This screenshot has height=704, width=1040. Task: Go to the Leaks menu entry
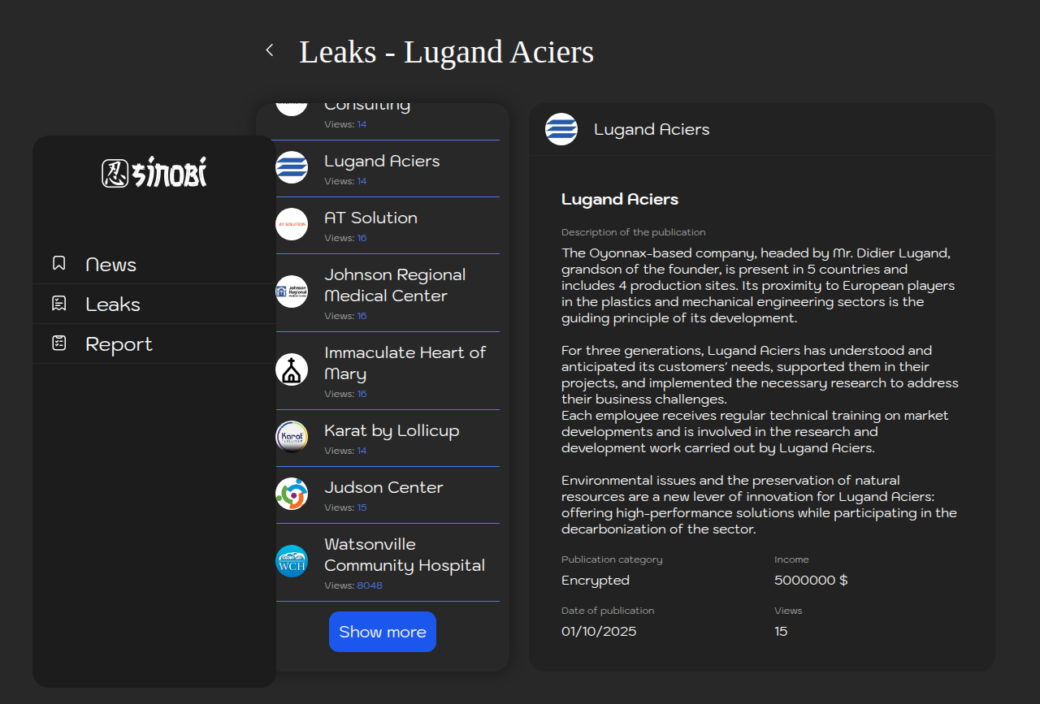(113, 304)
